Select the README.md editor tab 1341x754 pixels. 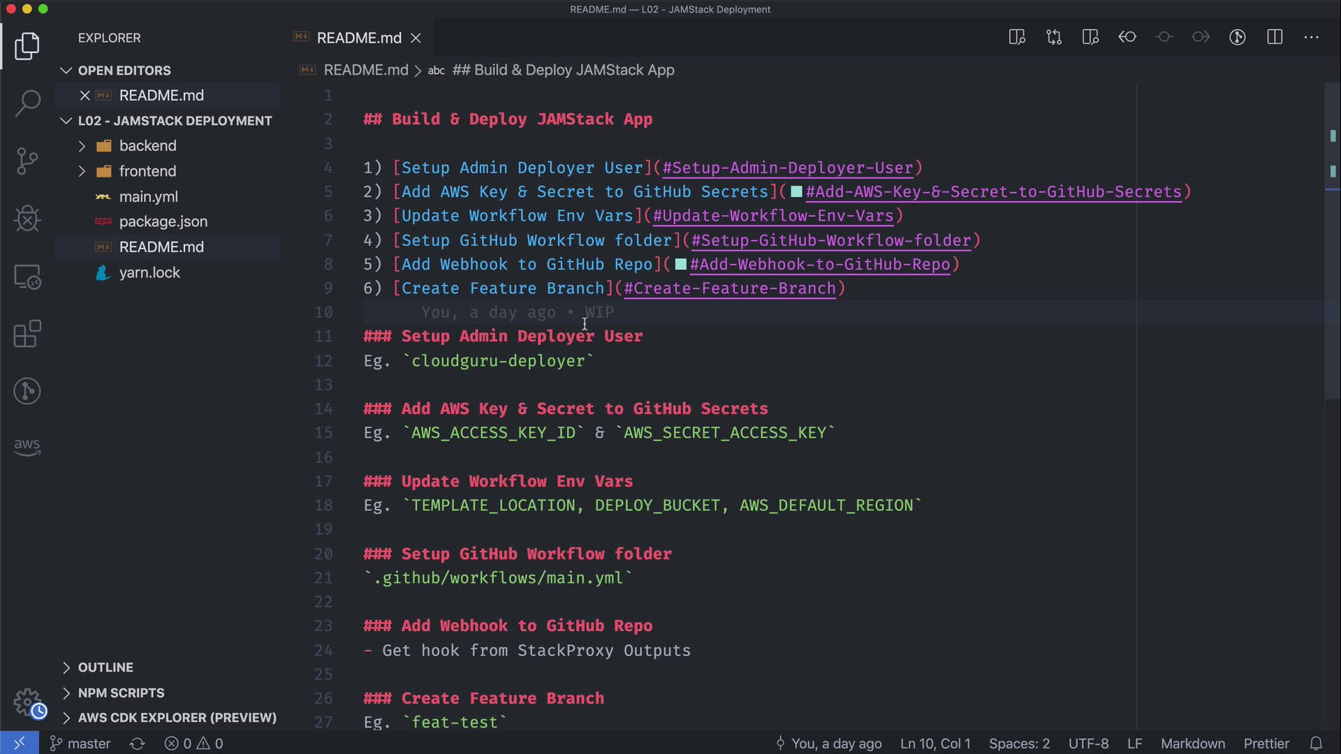pos(358,38)
